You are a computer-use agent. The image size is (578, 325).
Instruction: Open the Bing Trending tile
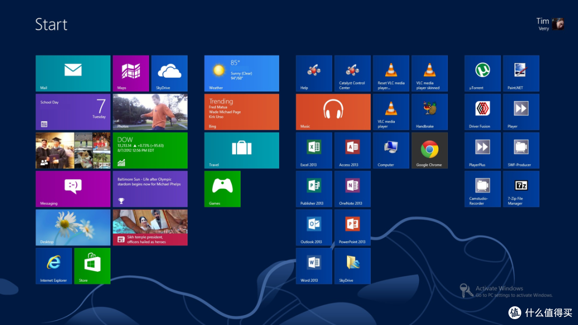click(241, 112)
